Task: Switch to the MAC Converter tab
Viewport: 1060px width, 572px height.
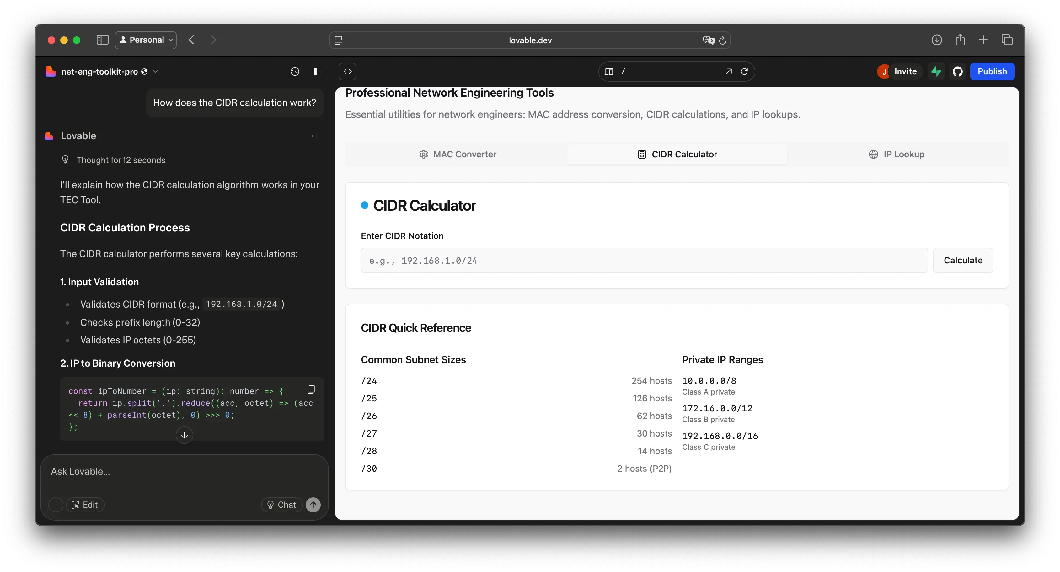Action: point(457,154)
